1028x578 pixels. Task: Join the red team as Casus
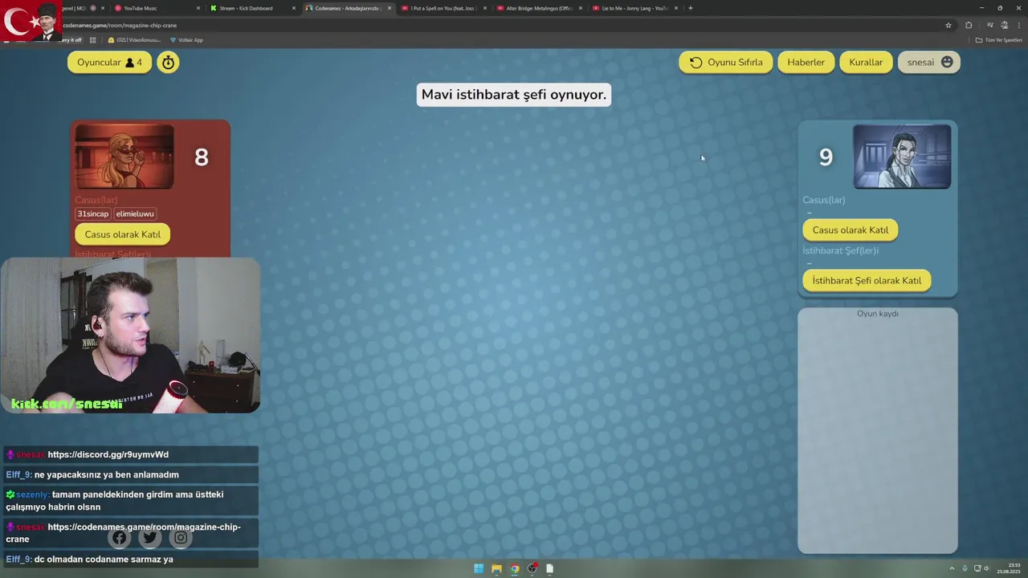tap(123, 234)
